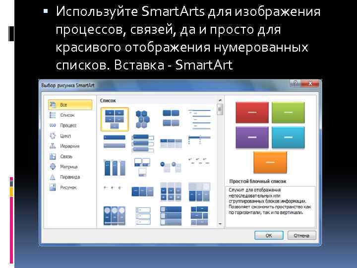
Task: Open the Иерархия category
Action: [x=70, y=146]
